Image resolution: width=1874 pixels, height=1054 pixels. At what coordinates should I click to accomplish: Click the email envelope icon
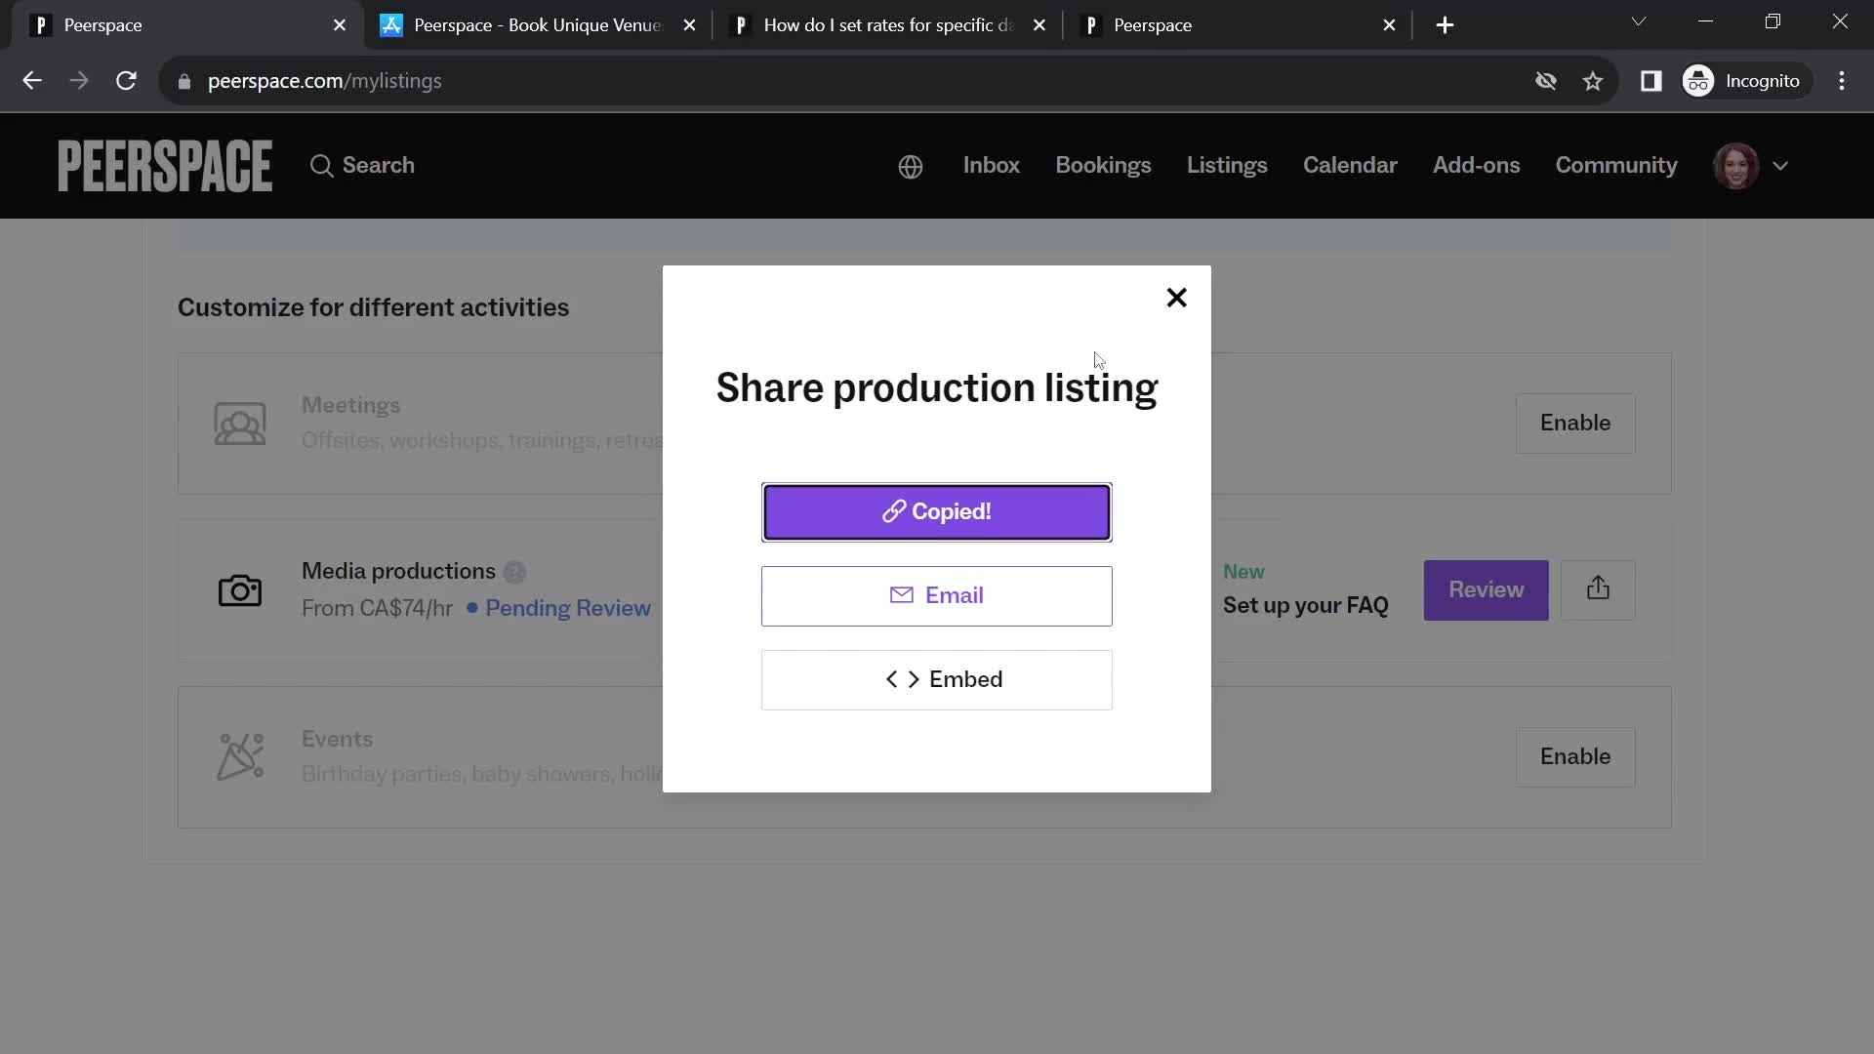pyautogui.click(x=902, y=594)
